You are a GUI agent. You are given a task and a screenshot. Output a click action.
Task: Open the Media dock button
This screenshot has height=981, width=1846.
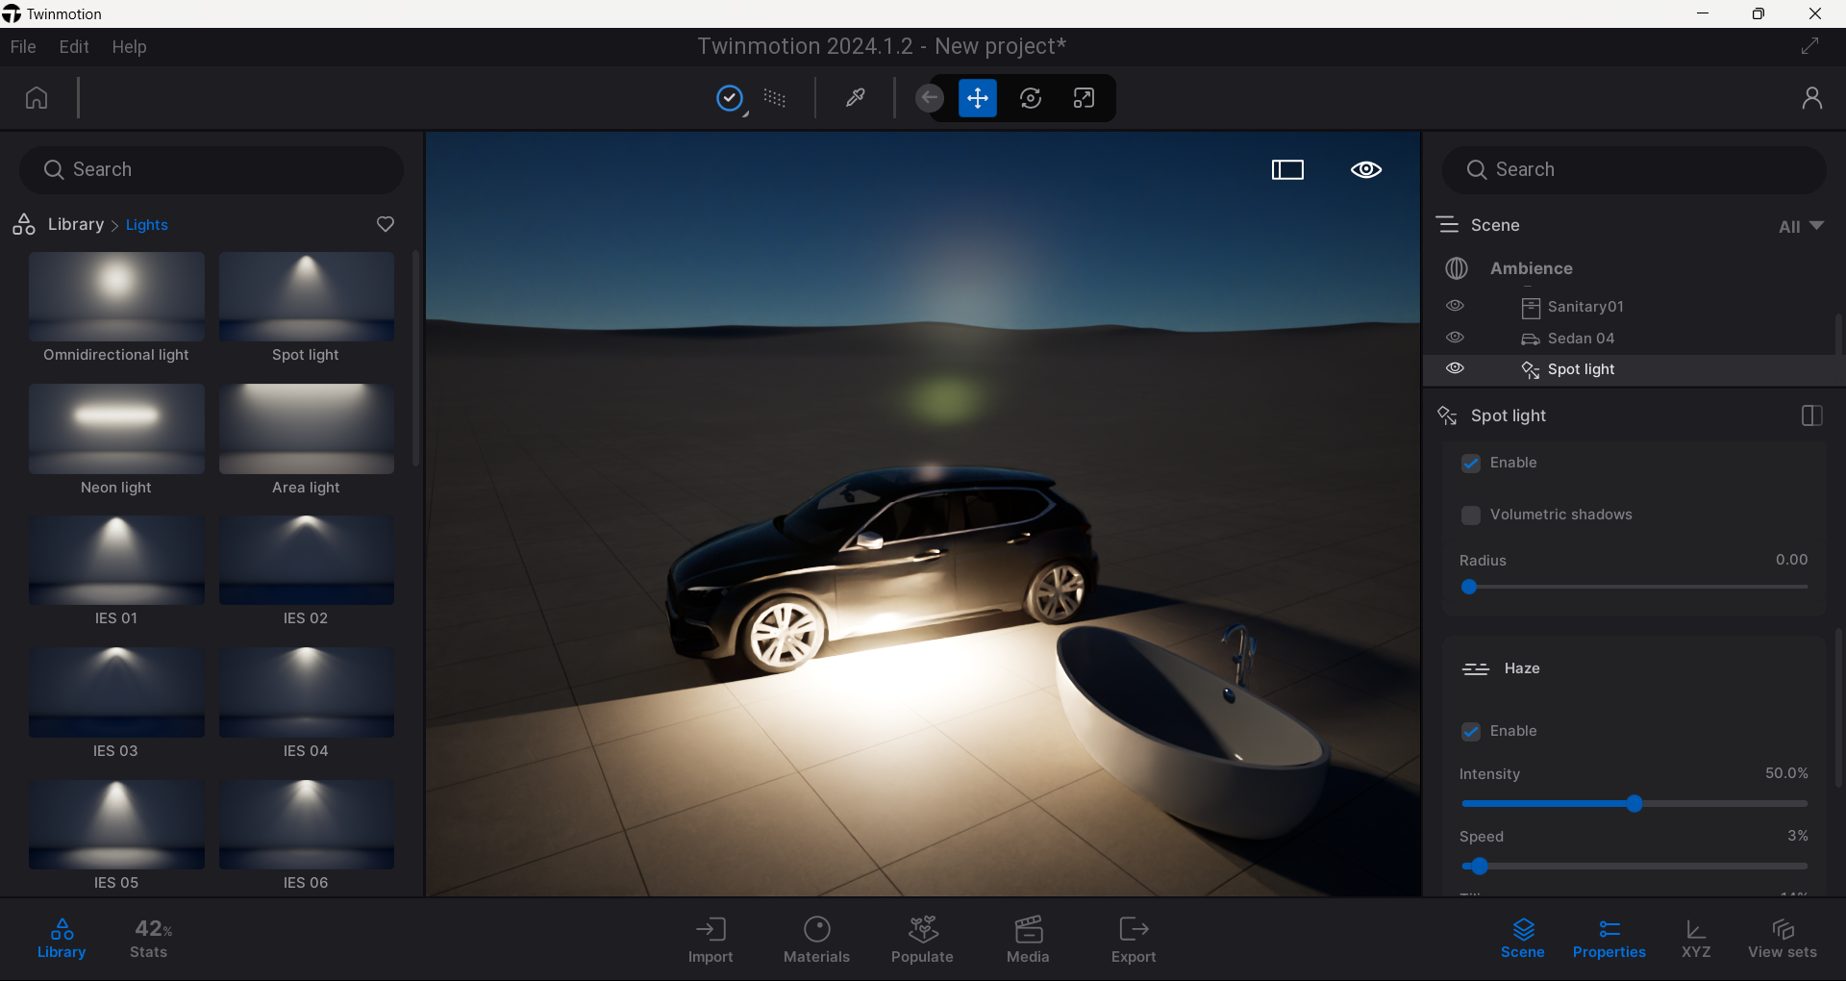(x=1028, y=940)
